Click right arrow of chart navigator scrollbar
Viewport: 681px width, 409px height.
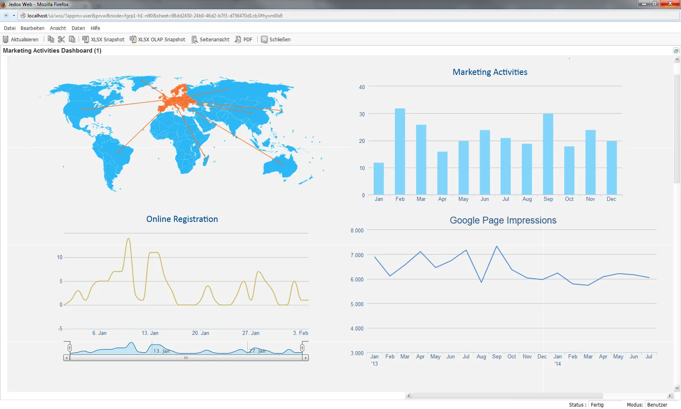click(x=305, y=358)
